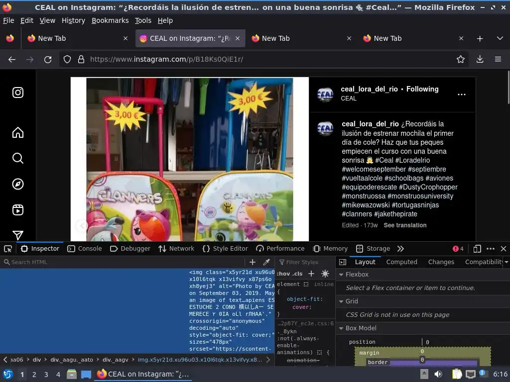Screen dimensions: 510x382
Task: Open post options three-dots menu
Action: pyautogui.click(x=462, y=95)
